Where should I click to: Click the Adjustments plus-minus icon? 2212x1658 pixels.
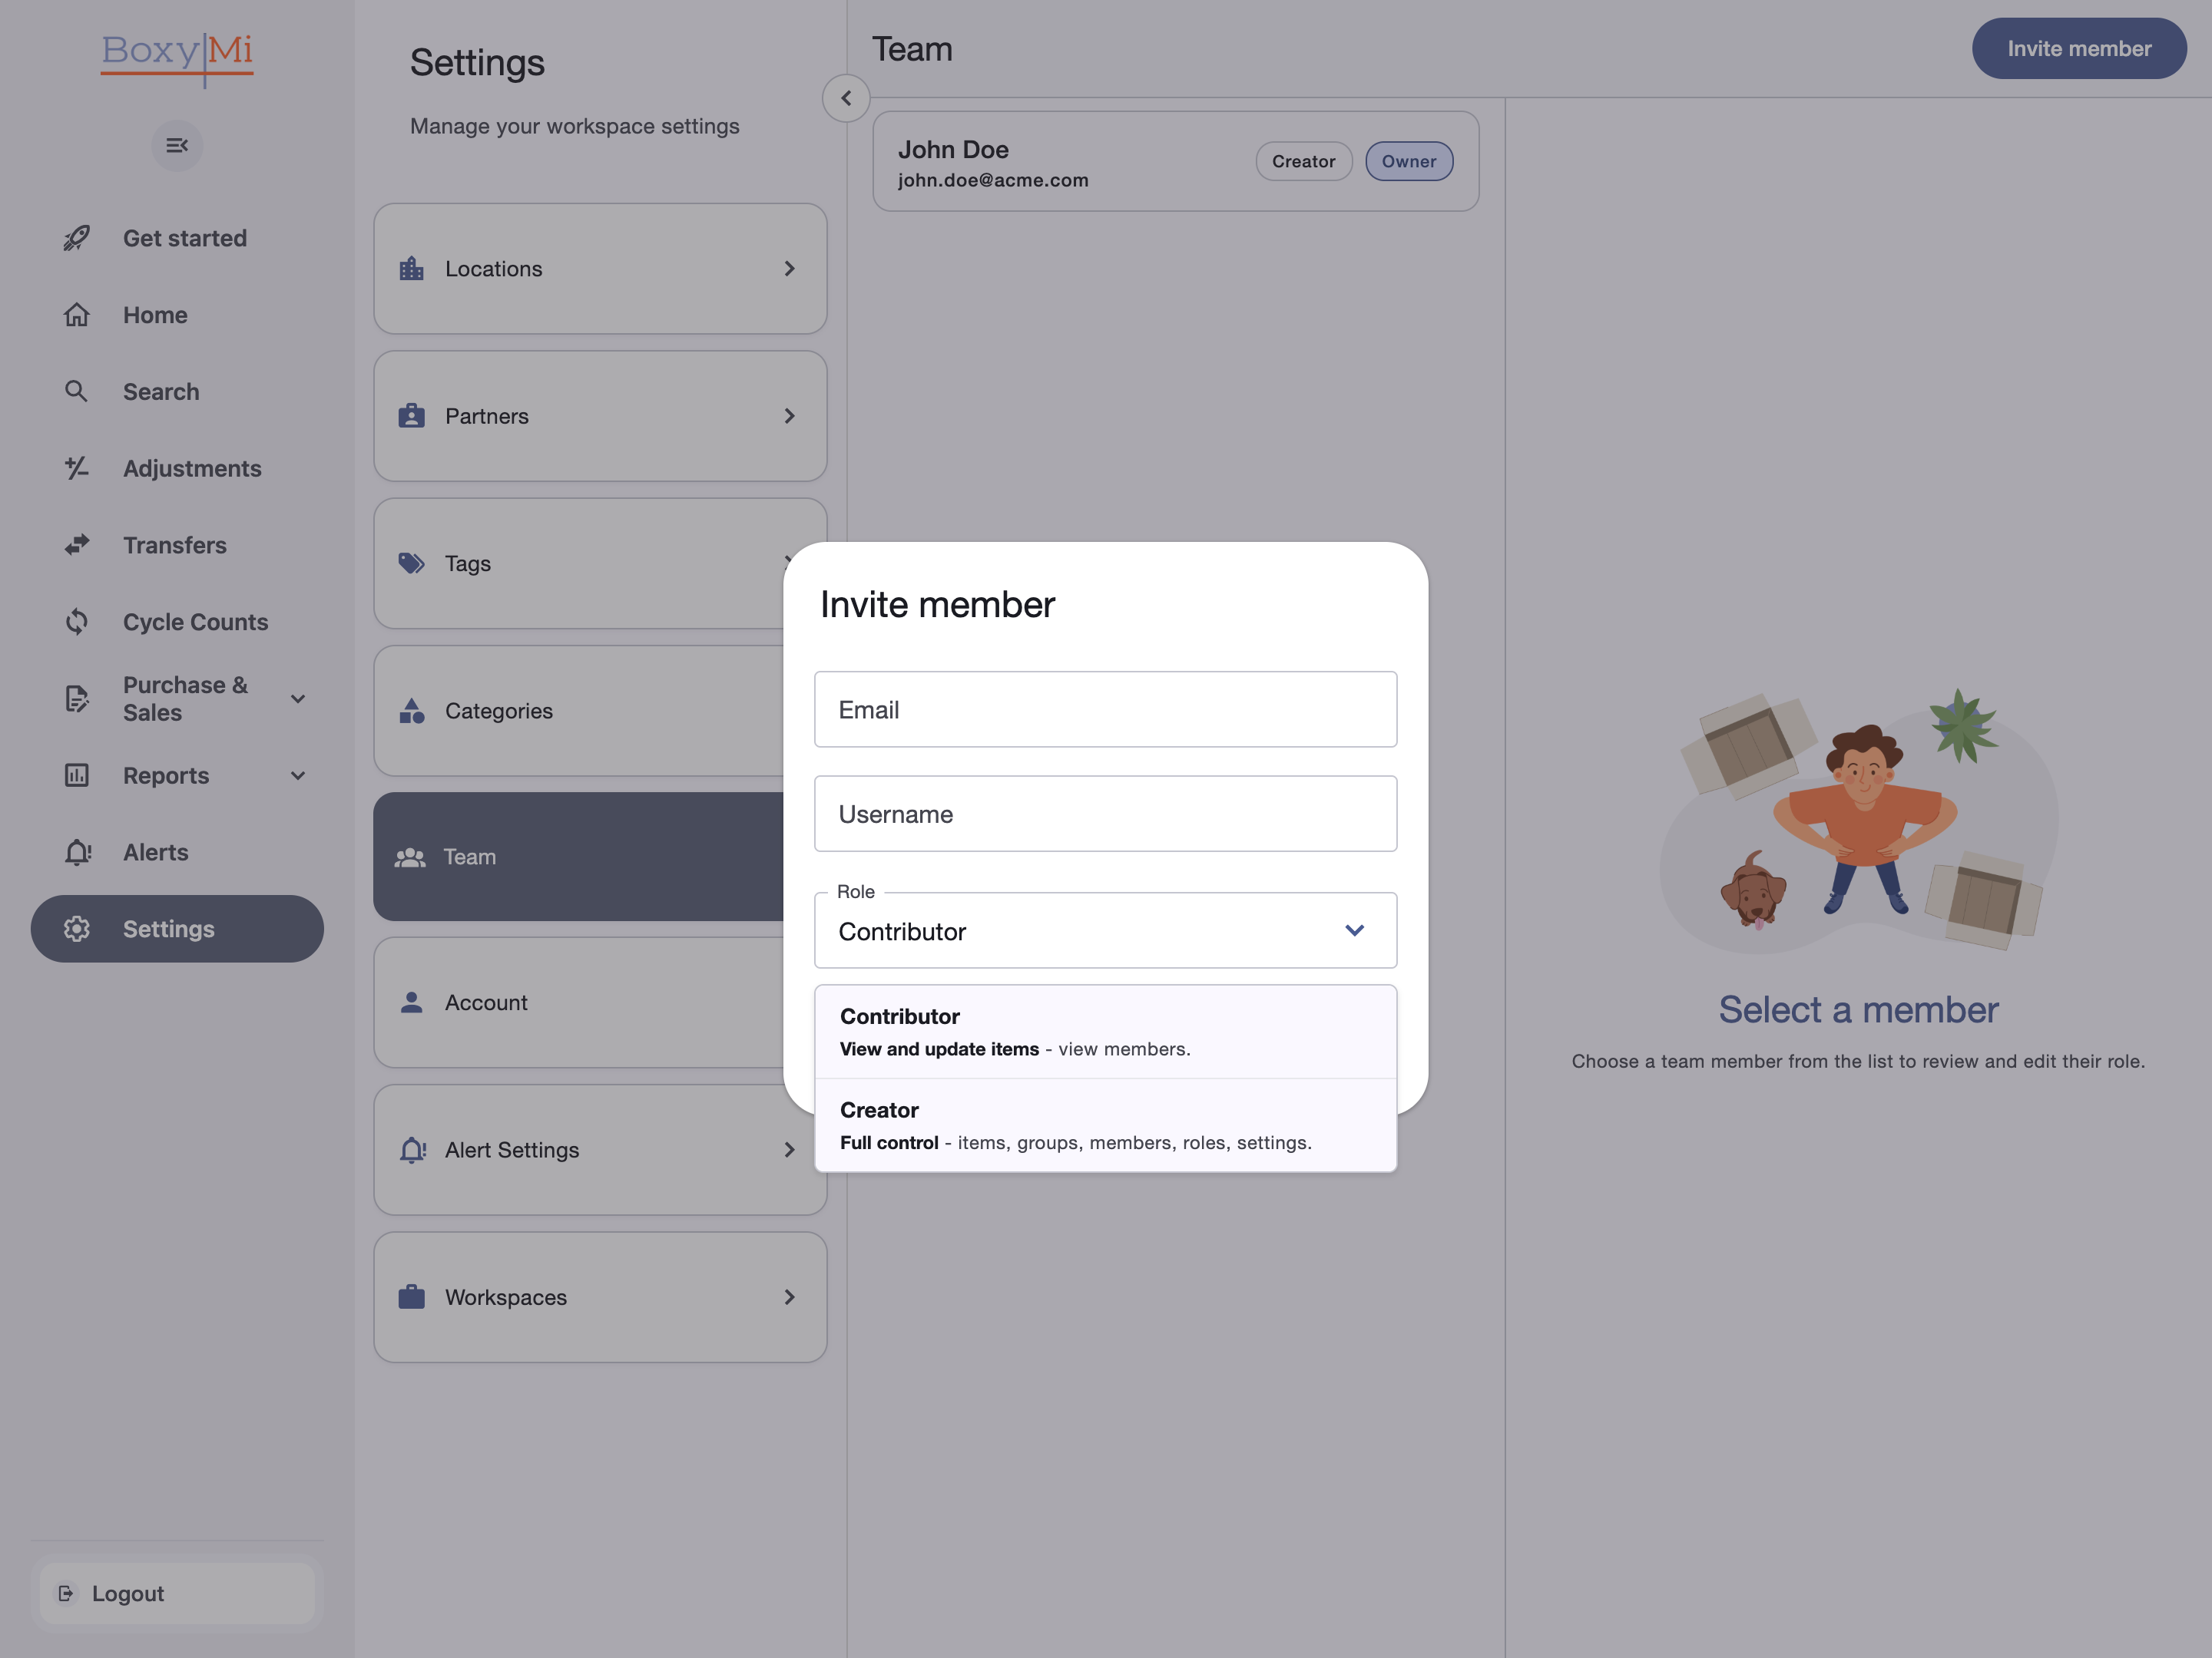point(77,467)
